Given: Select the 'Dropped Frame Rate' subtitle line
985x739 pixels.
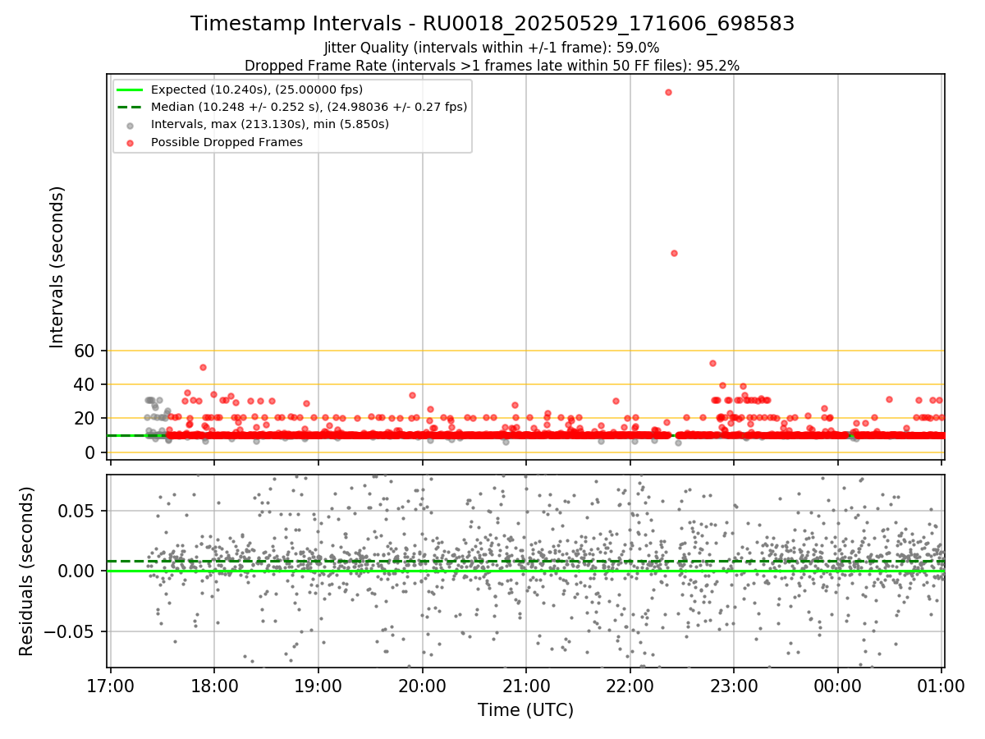Looking at the screenshot, I should coord(492,66).
